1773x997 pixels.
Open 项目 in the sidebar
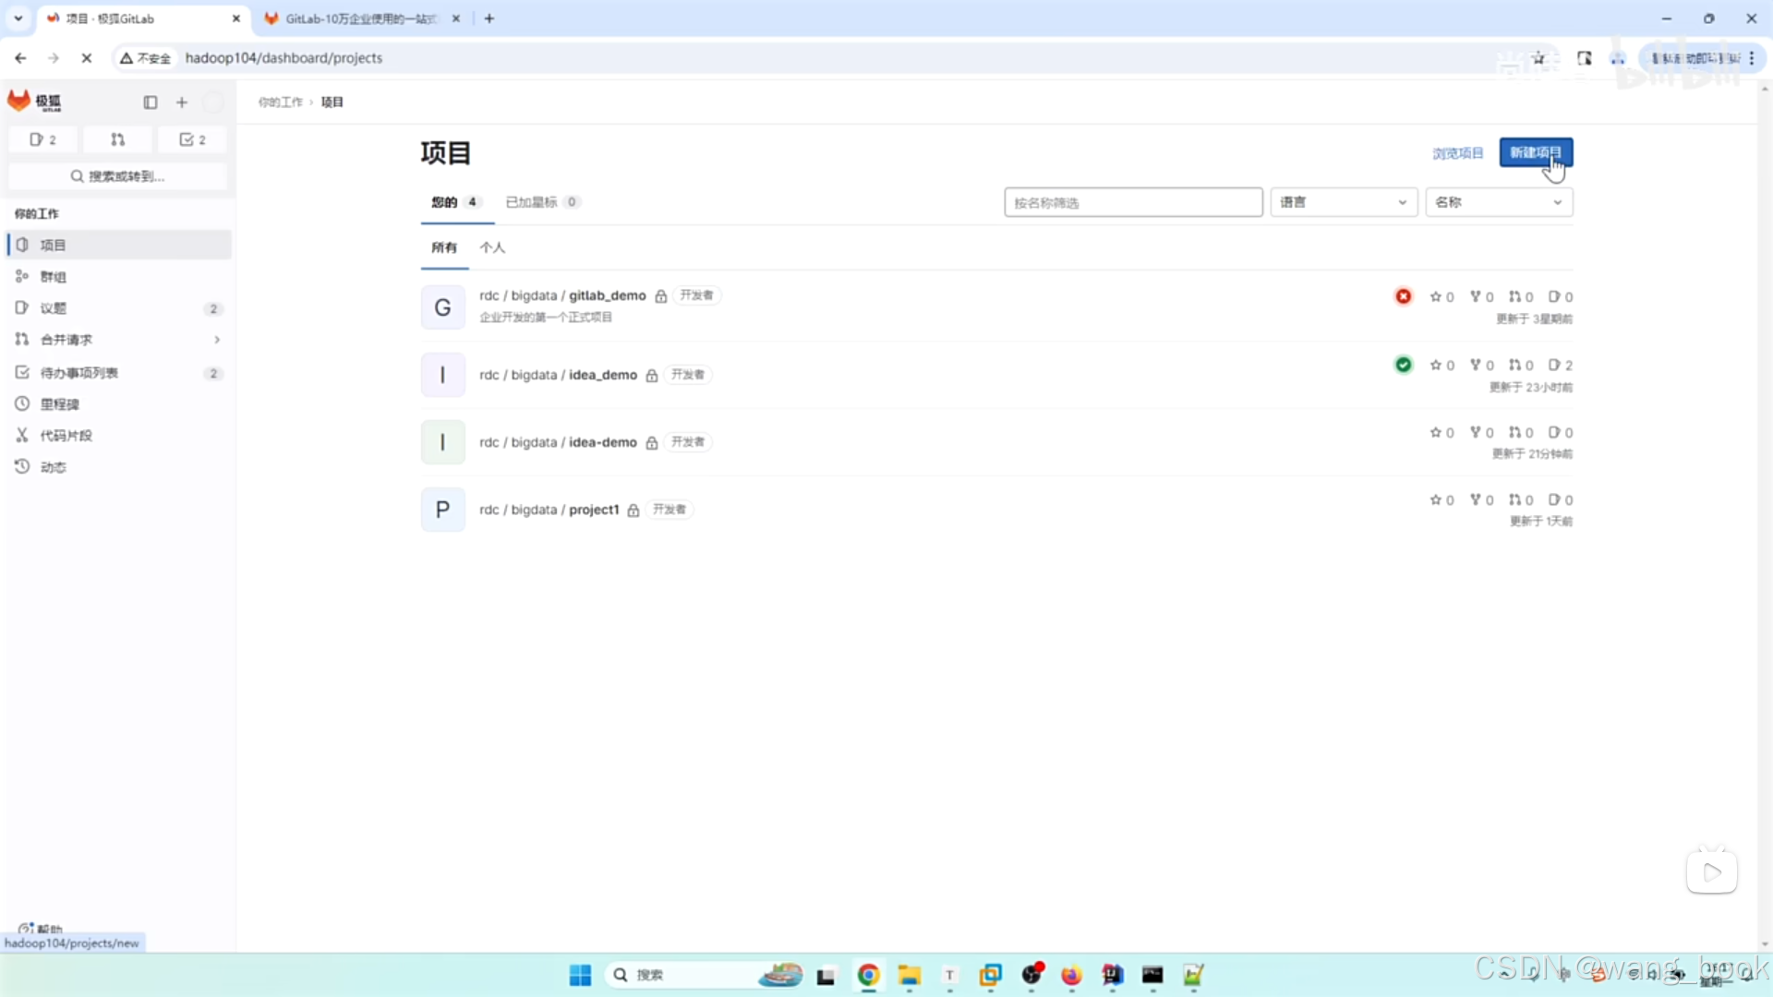119,245
